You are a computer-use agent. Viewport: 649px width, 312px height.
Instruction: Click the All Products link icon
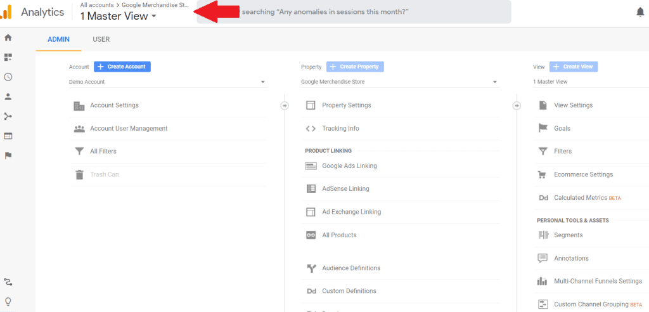pos(311,235)
